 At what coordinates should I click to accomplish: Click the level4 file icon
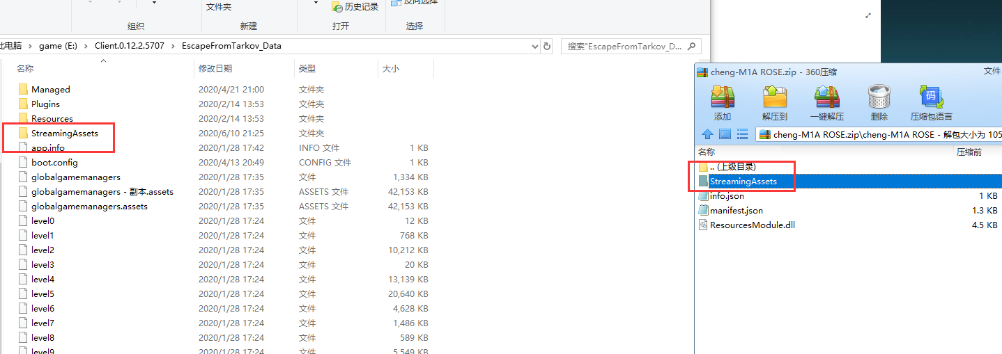pos(23,279)
